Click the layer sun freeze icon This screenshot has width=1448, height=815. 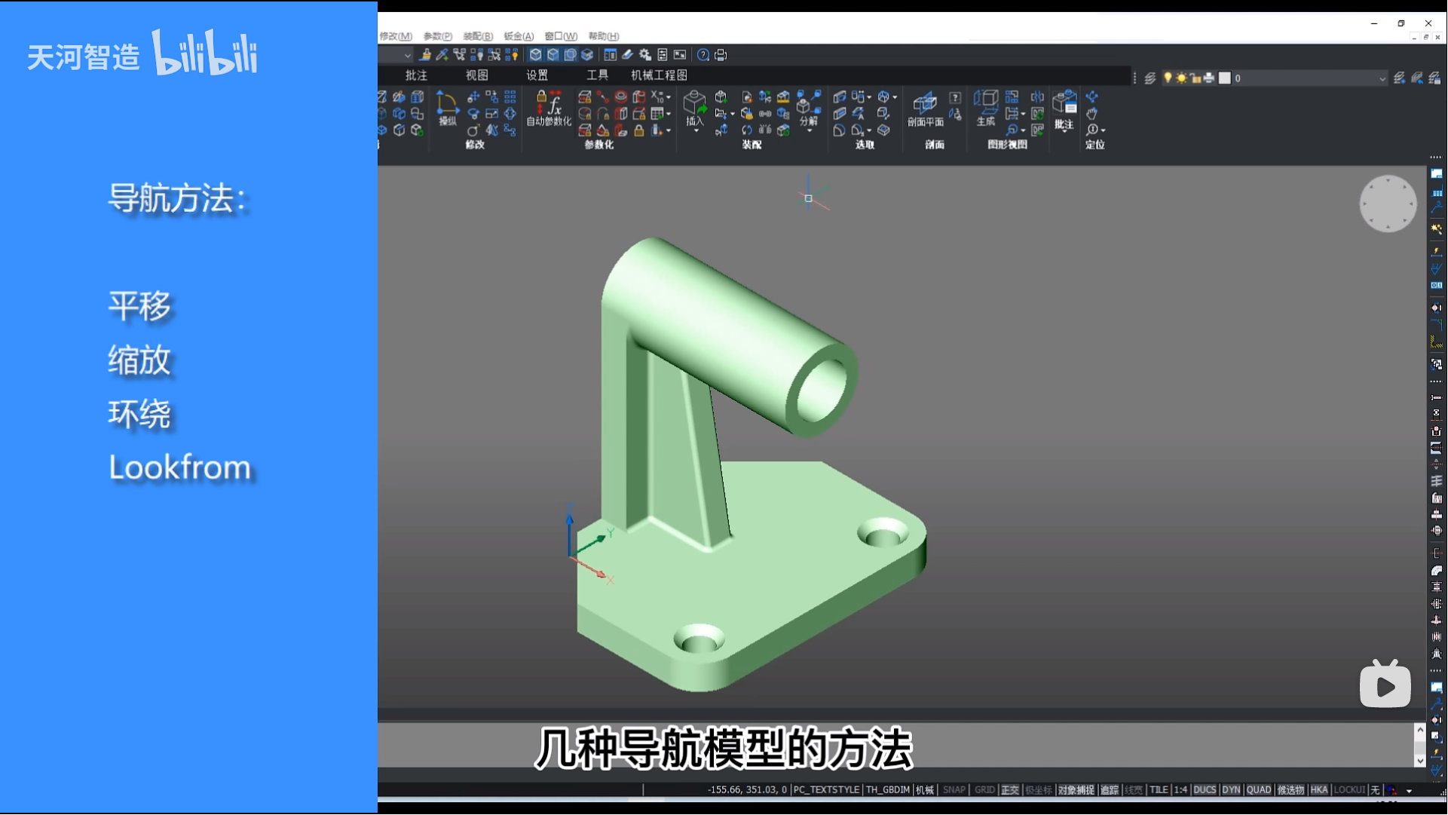click(x=1181, y=78)
